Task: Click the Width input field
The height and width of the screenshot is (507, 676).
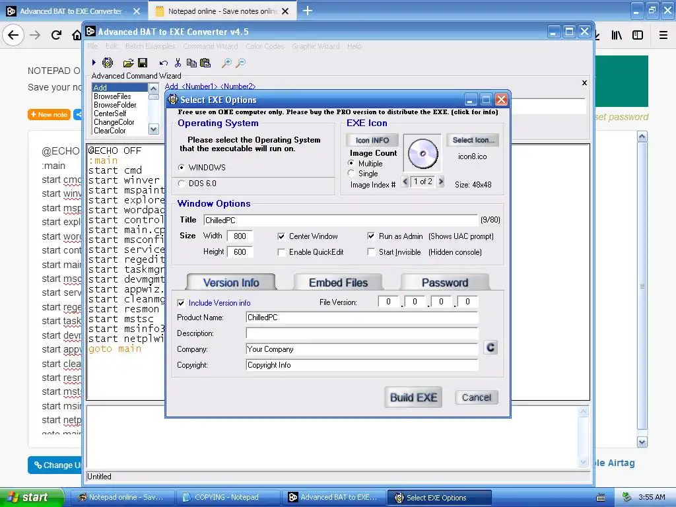Action: [x=240, y=236]
